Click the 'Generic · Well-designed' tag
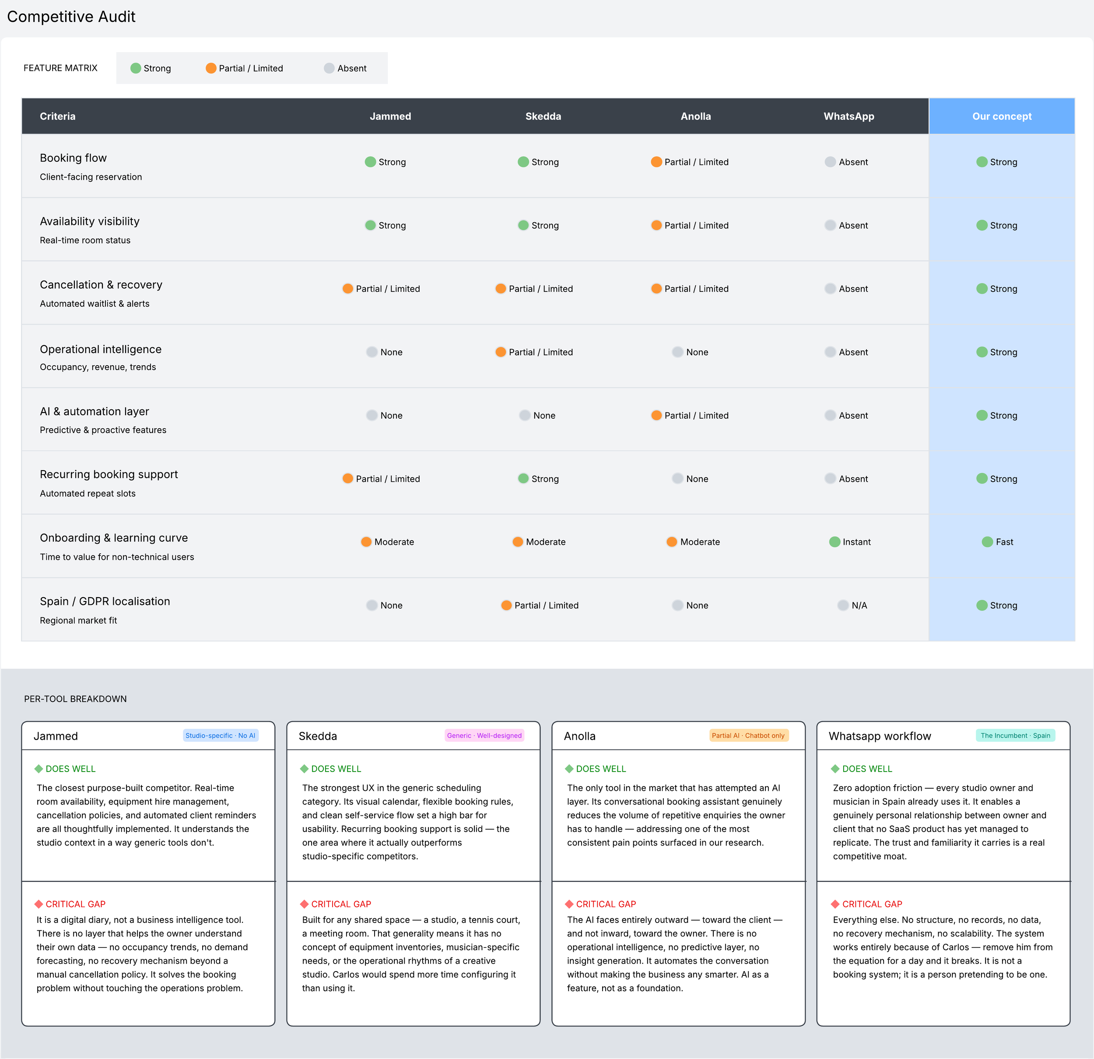Viewport: 1094px width, 1059px height. click(x=484, y=735)
